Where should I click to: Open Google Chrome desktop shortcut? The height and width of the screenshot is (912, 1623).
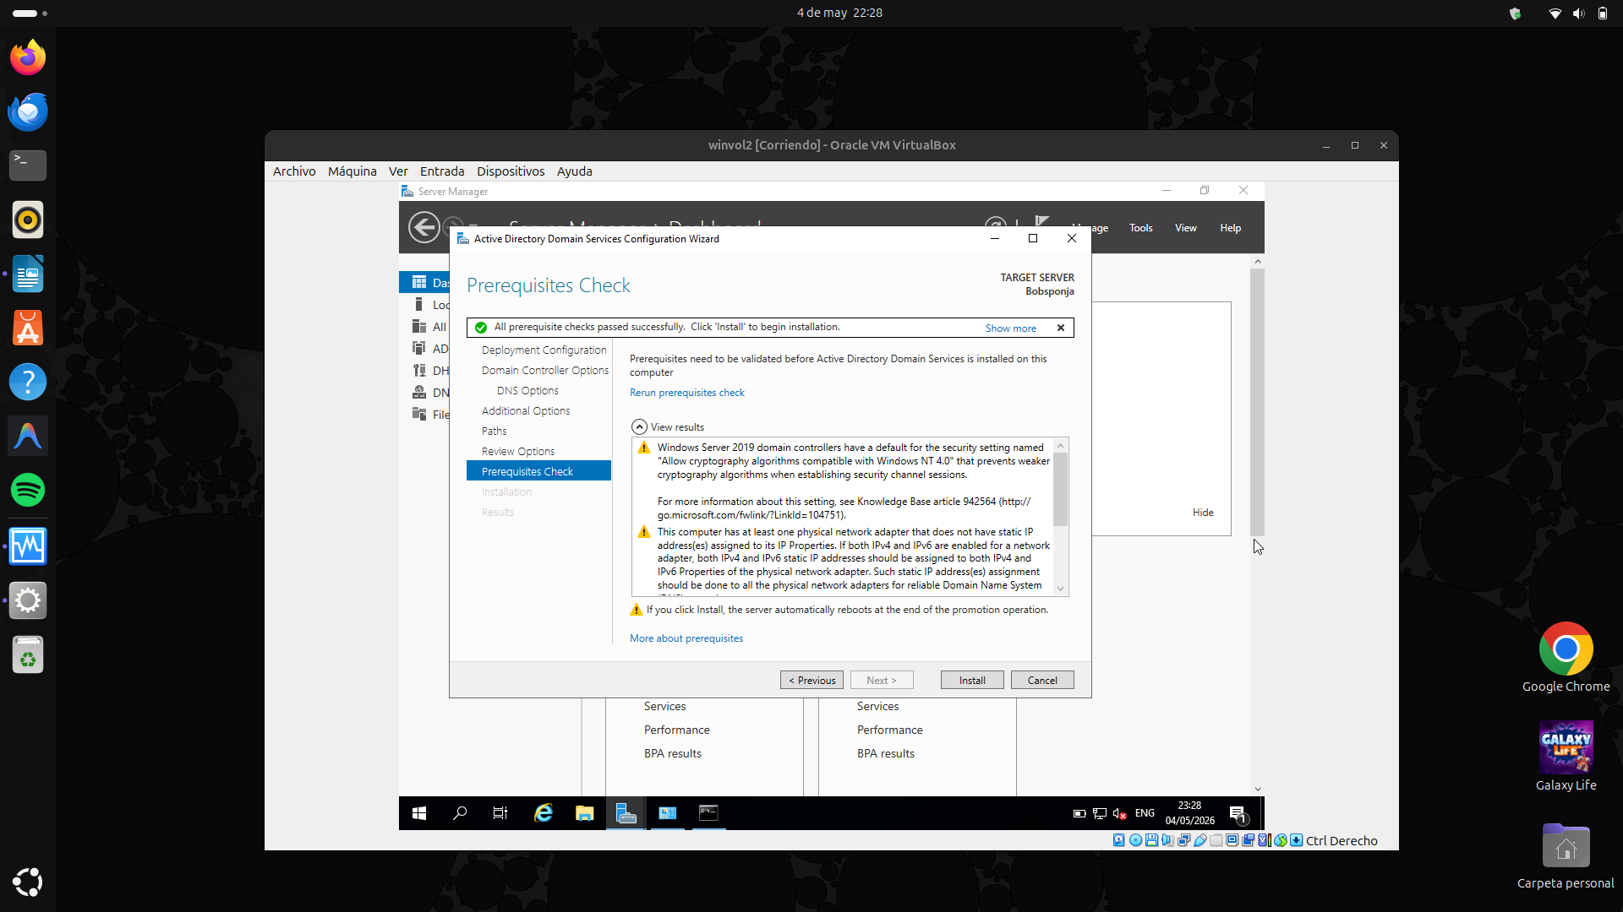1566,658
